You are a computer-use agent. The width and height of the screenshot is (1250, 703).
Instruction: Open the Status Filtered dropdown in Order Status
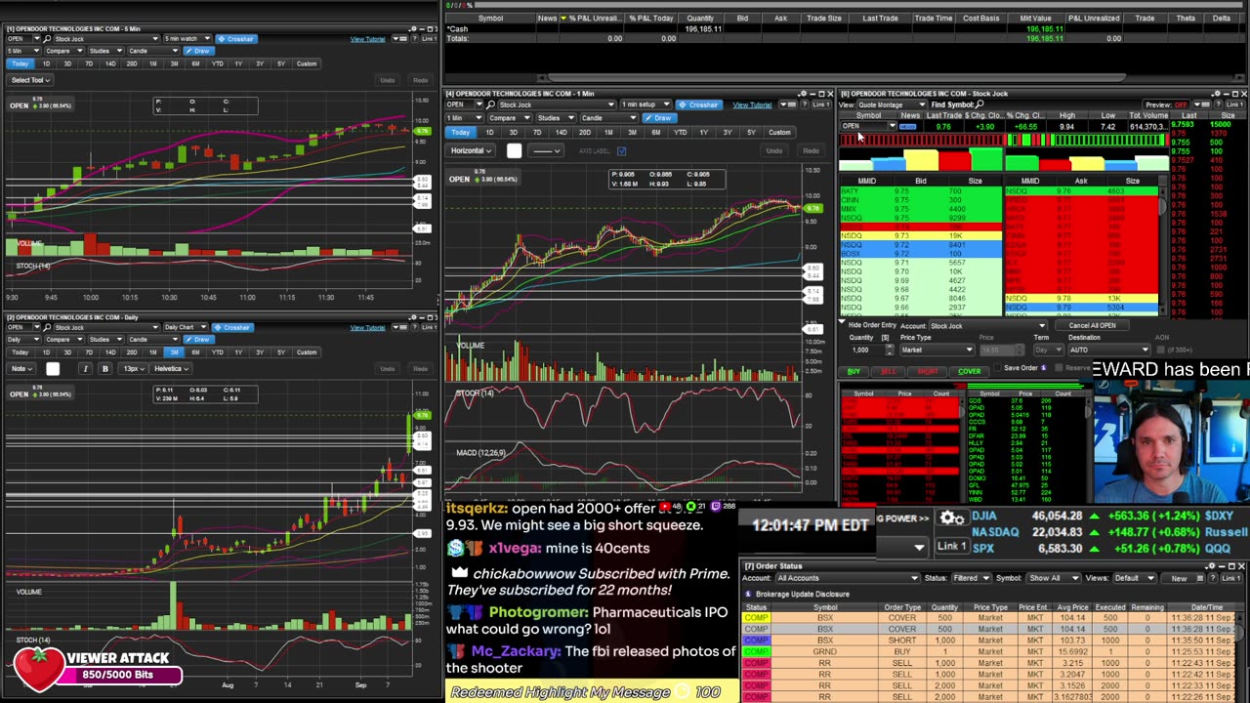click(970, 578)
